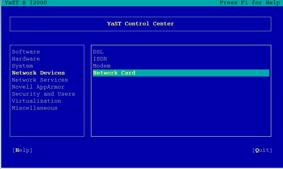The height and width of the screenshot is (169, 283).
Task: Select the Modem module
Action: click(x=102, y=66)
